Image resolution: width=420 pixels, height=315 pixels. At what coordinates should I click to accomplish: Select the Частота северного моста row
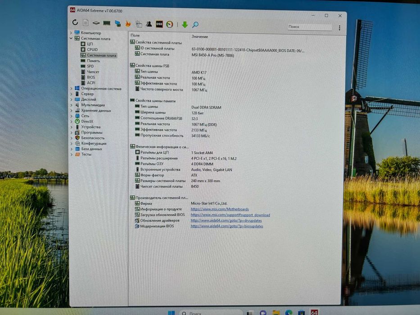(172, 90)
